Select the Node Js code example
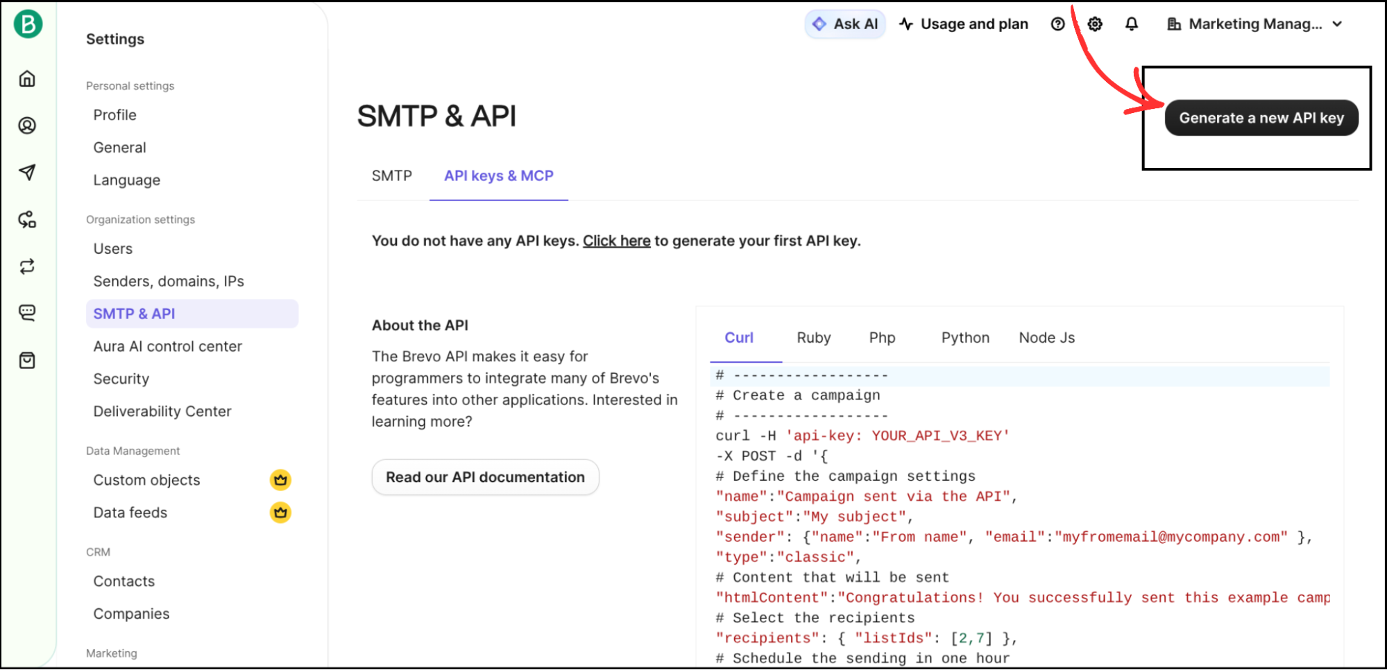The image size is (1387, 670). 1046,338
